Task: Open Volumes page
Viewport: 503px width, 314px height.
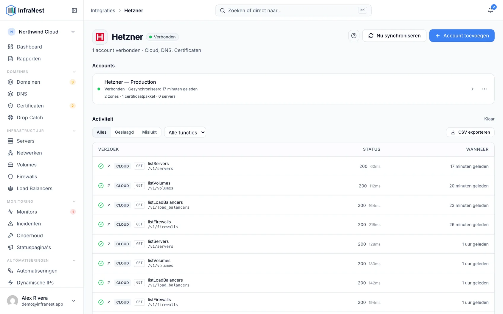Action: (x=42, y=165)
